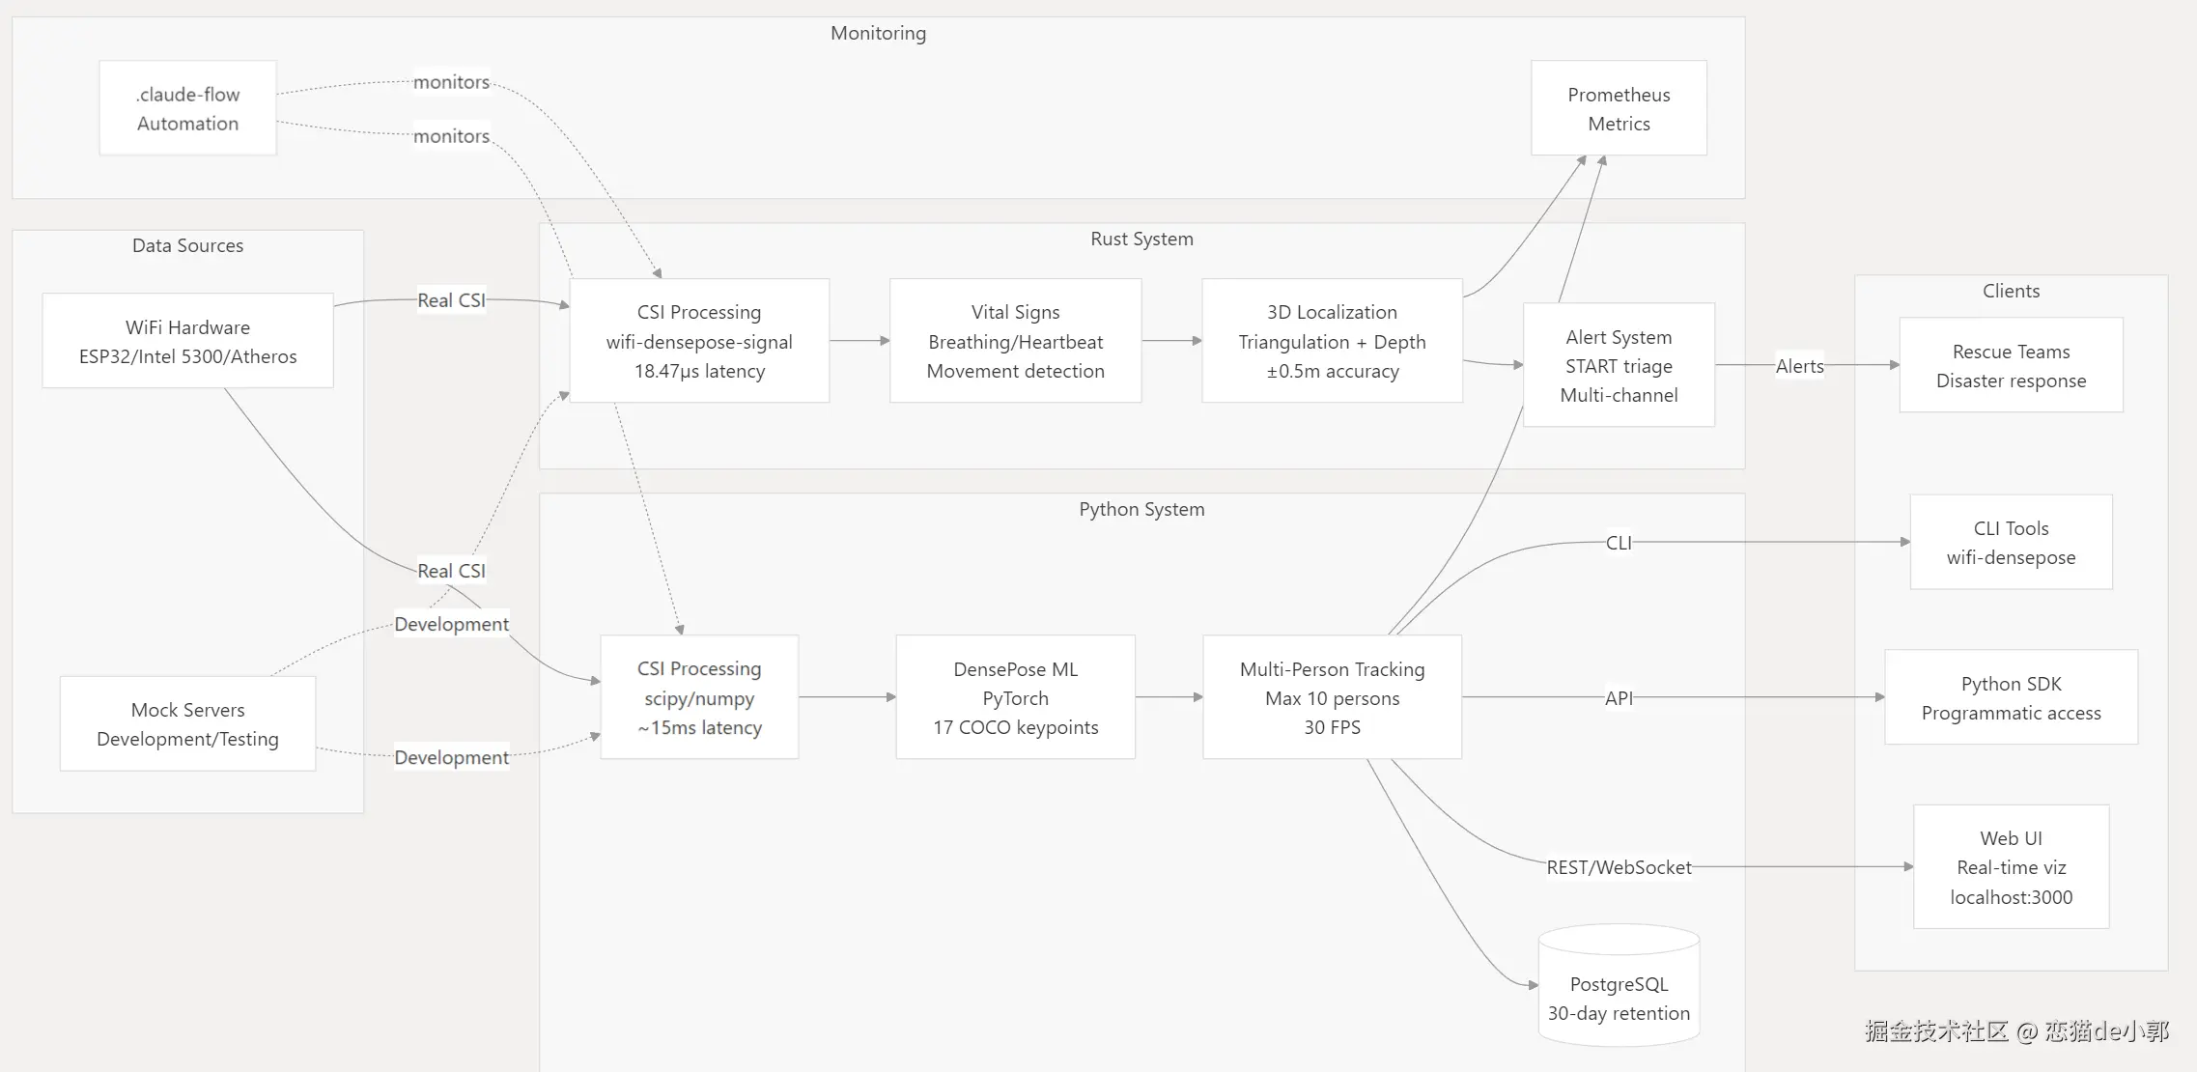Click the Mock Servers Development/Testing node
This screenshot has width=2197, height=1072.
click(187, 723)
